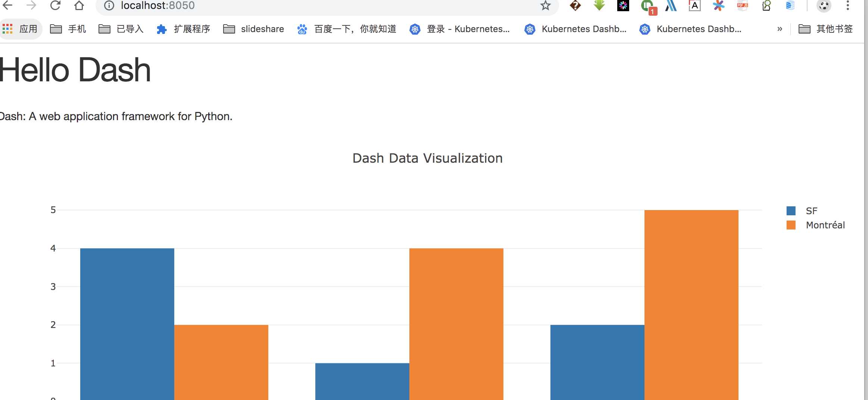Open the JSON magnifier braces extension
868x400 pixels.
(x=766, y=5)
